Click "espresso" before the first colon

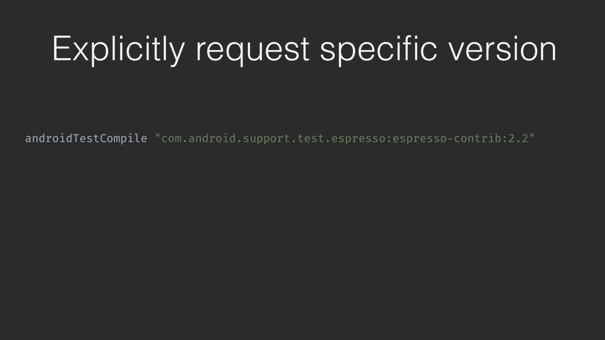[x=358, y=139]
